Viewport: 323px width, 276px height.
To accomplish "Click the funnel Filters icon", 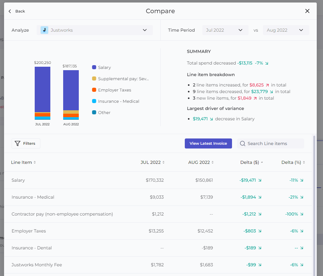I will (x=18, y=143).
